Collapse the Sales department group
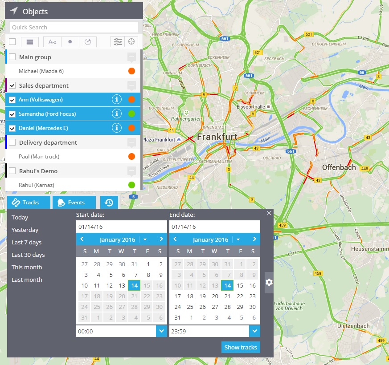Screen dimensions: 389x365 131,85
